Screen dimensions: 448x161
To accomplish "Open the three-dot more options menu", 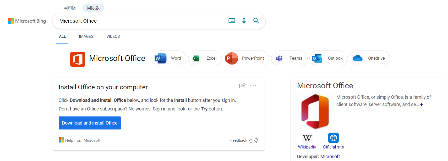I will 253,86.
